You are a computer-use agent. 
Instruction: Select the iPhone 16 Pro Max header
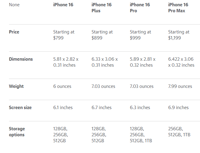pyautogui.click(x=178, y=8)
